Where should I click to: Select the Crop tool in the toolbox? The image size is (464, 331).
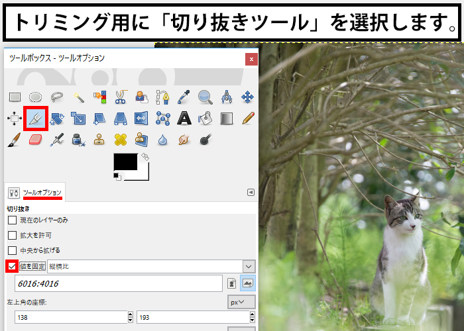pyautogui.click(x=34, y=118)
